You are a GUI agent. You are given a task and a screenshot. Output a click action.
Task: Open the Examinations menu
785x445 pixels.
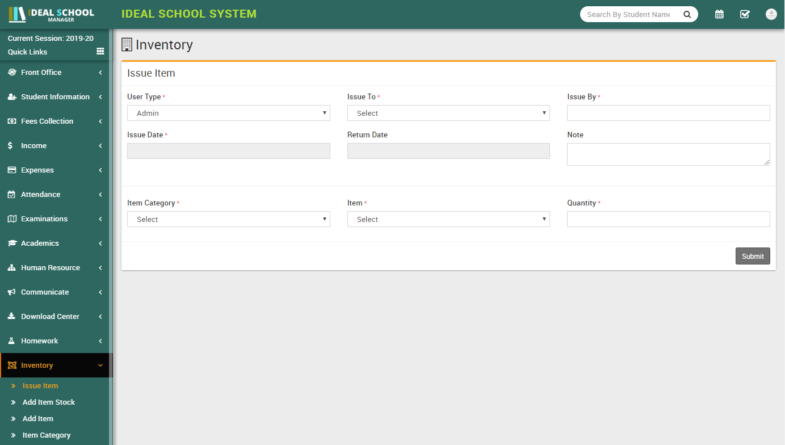(x=54, y=219)
